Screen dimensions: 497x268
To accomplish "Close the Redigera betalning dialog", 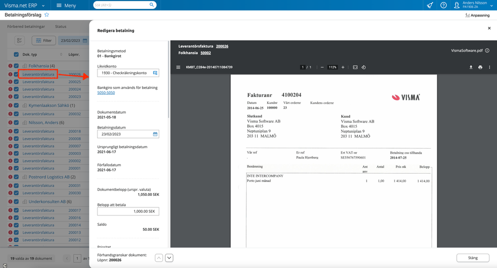I will click(489, 28).
